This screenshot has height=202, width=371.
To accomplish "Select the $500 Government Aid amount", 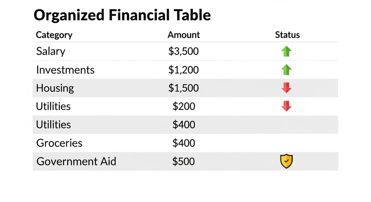I will [x=183, y=161].
